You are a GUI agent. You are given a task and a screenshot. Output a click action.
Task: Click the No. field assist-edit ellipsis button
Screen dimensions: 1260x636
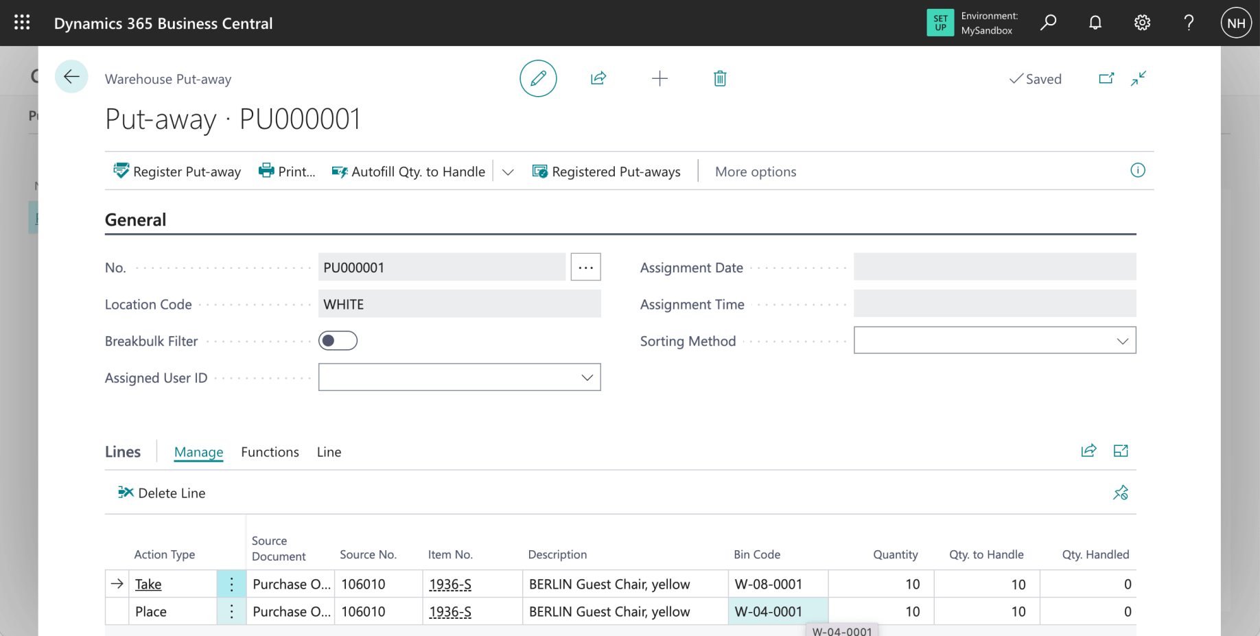click(x=585, y=267)
